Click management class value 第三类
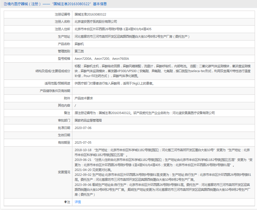The height and width of the screenshot is (210, 257). point(79,51)
